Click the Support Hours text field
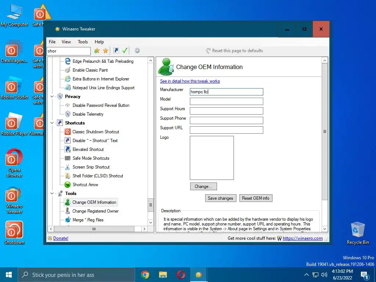Screen dimensions: 376x282 [226, 111]
